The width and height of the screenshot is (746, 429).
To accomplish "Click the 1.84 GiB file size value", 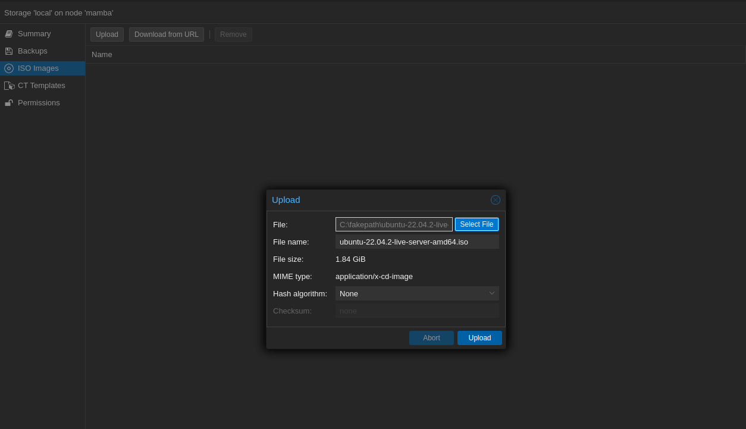I will (350, 259).
